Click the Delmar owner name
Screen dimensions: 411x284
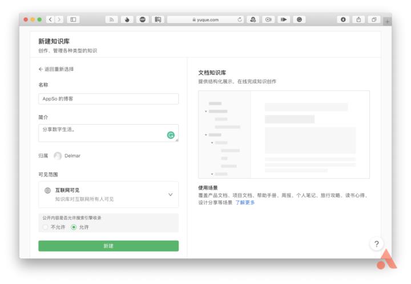point(72,156)
